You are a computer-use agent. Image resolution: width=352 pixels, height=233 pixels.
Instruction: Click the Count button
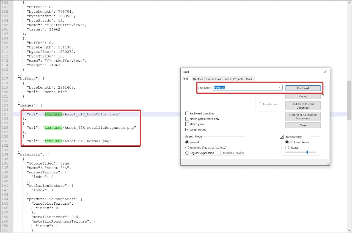click(303, 96)
